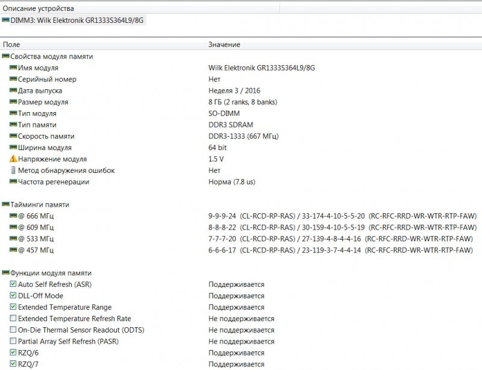
Task: Toggle the DLL-Off Mode checkbox
Action: [x=13, y=296]
